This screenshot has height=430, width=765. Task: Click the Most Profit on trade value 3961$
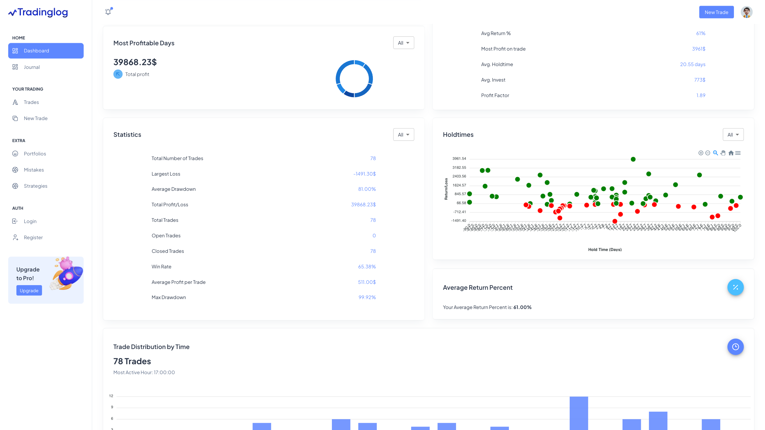pyautogui.click(x=699, y=49)
